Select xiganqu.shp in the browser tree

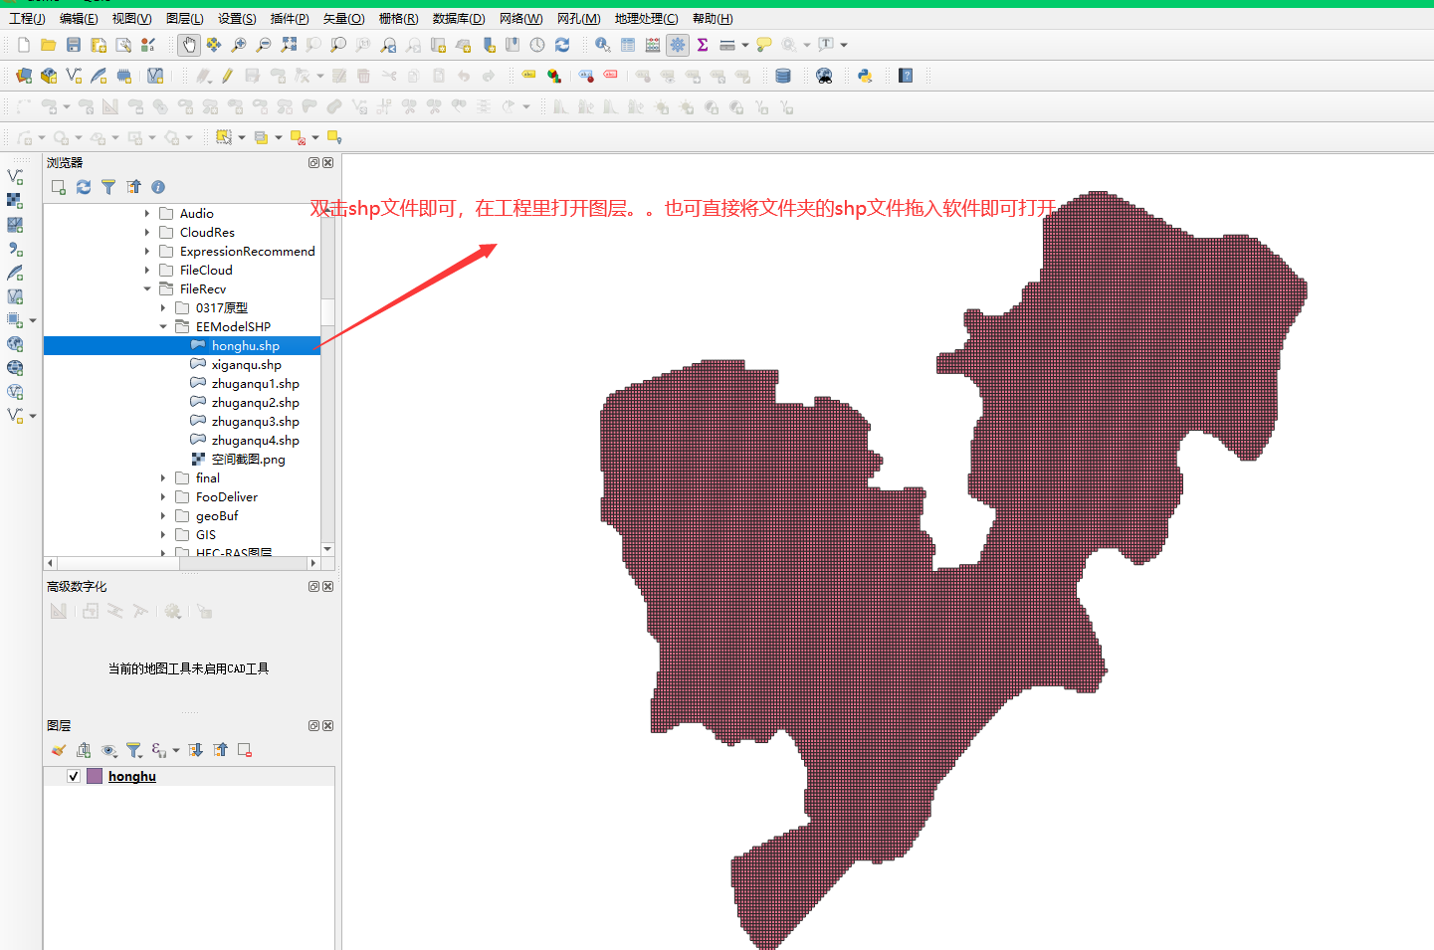pyautogui.click(x=246, y=365)
